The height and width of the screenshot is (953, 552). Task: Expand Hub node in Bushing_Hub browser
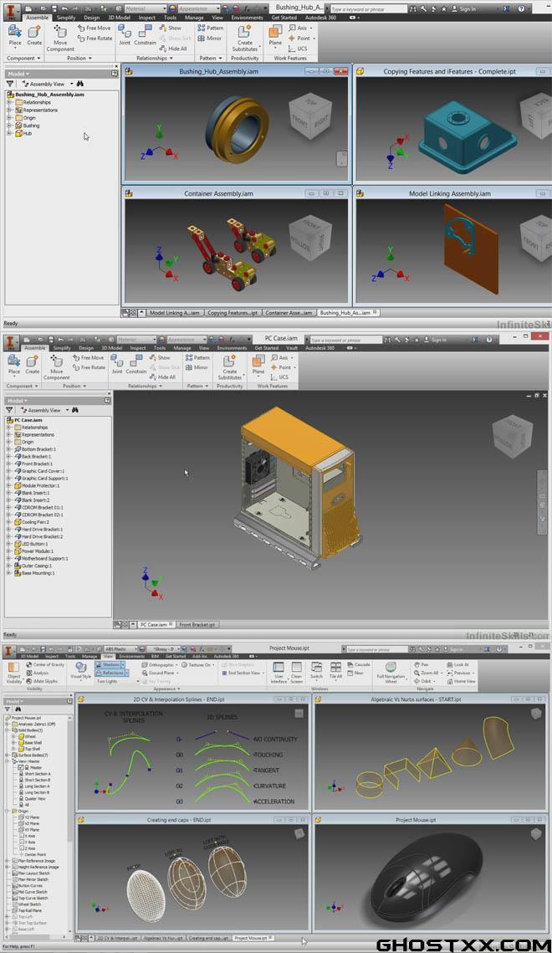pyautogui.click(x=9, y=133)
